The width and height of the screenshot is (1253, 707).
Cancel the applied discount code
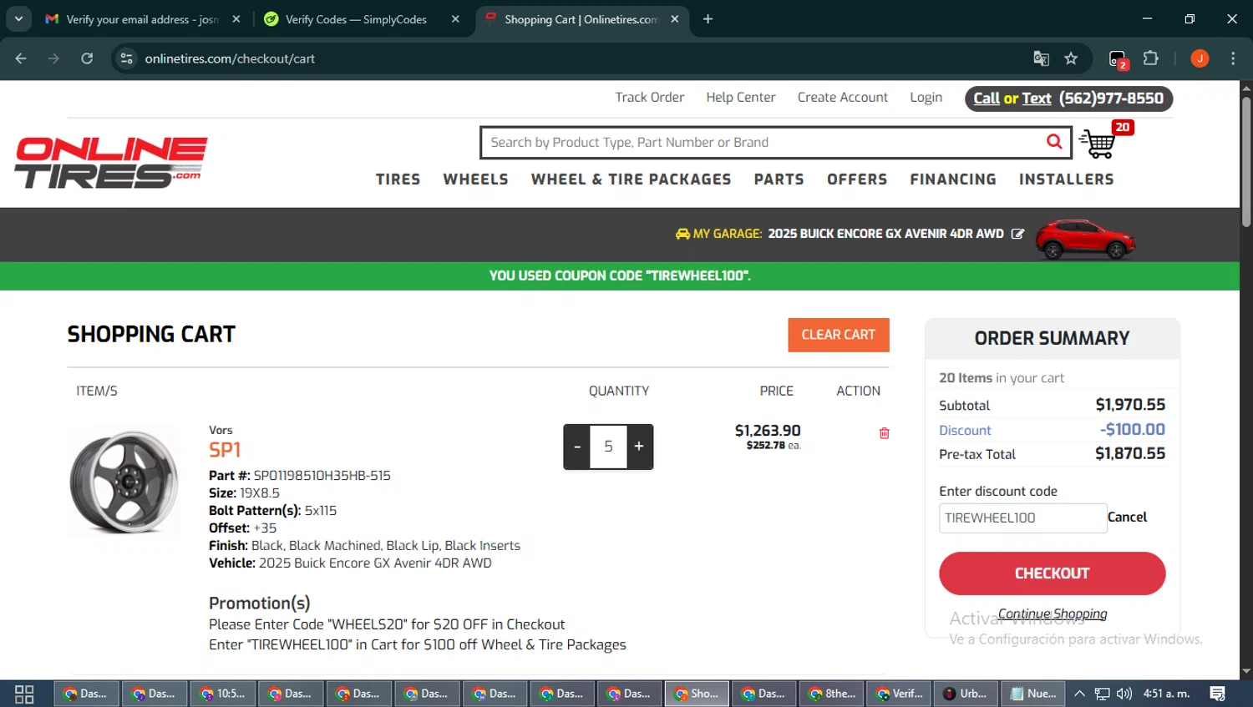tap(1127, 518)
